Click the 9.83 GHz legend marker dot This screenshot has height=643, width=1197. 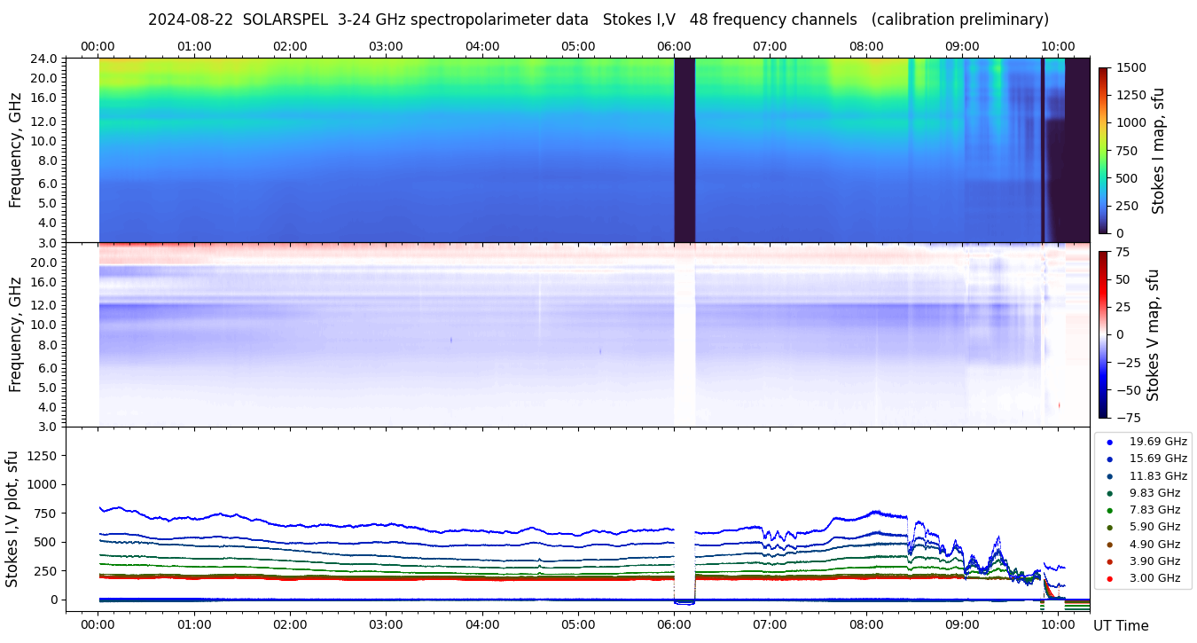coord(1109,493)
